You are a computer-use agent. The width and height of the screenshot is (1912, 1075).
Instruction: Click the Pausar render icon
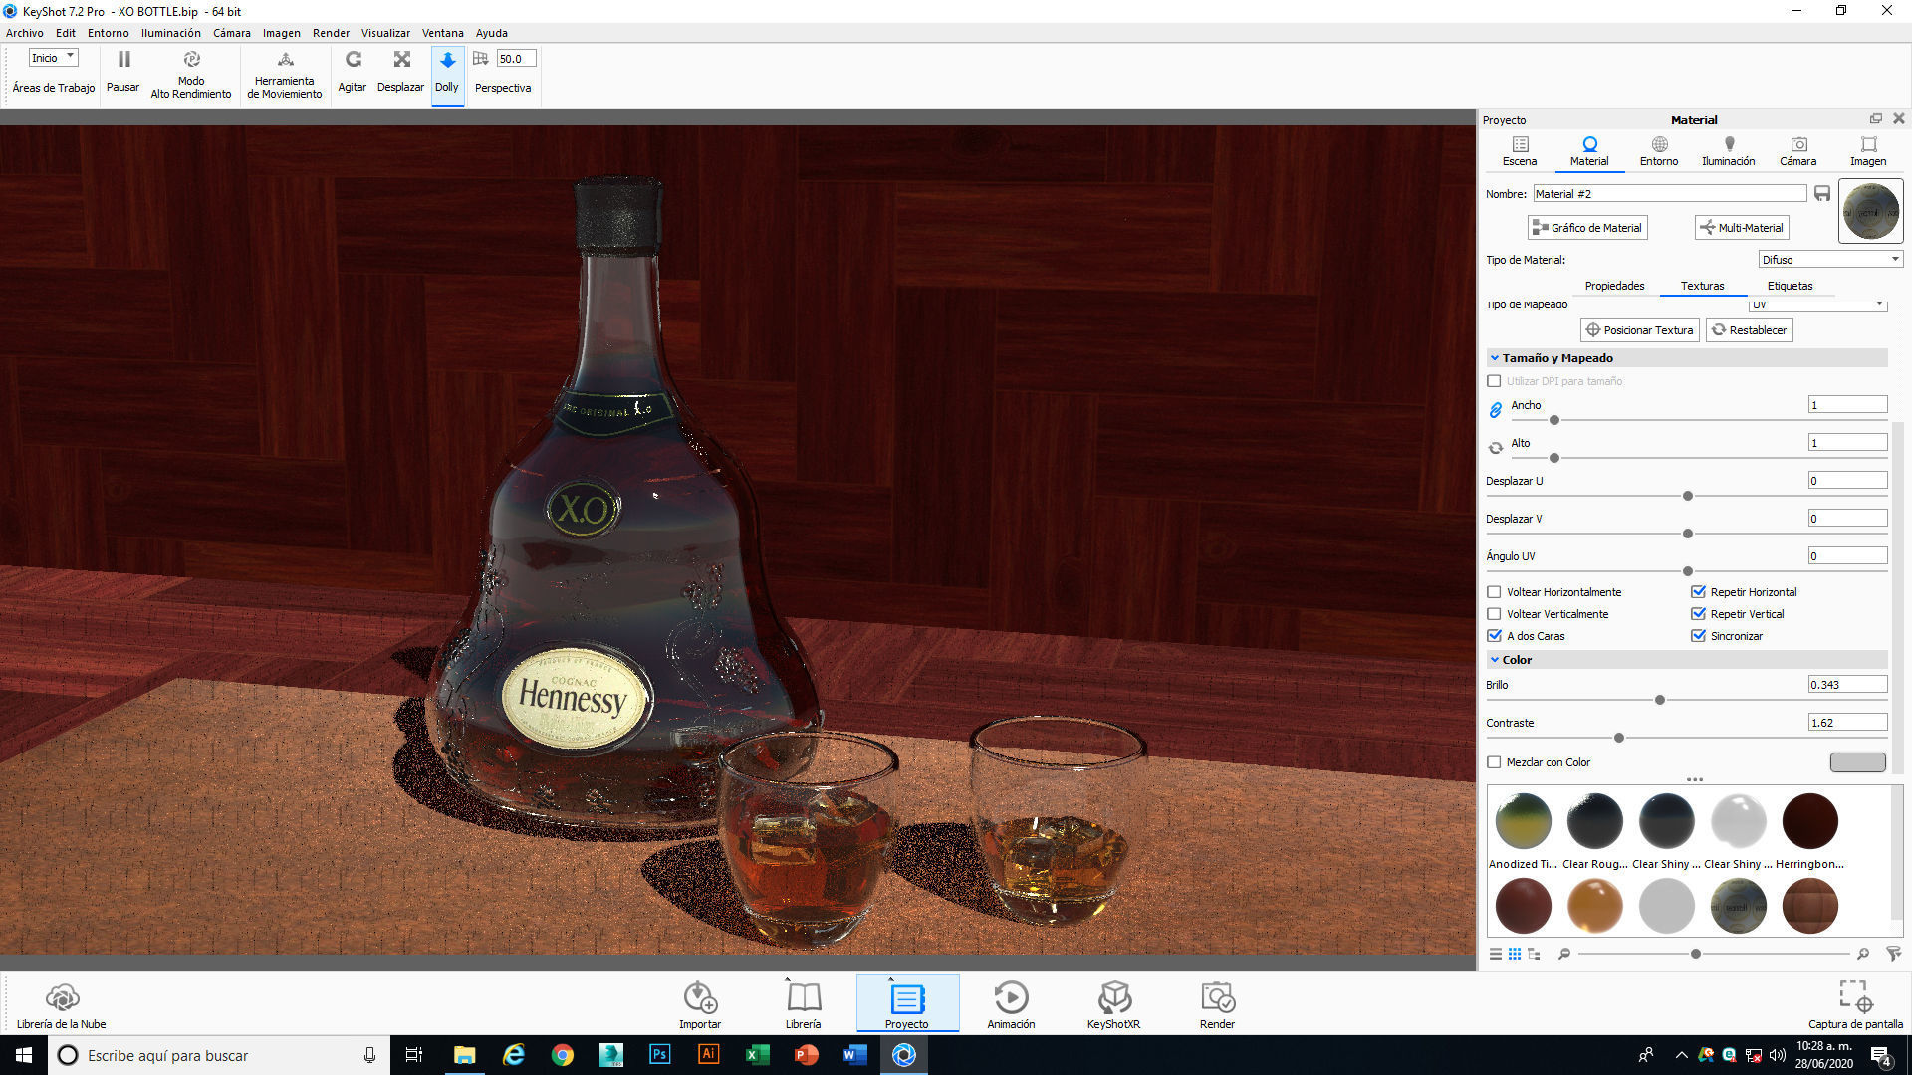123,60
